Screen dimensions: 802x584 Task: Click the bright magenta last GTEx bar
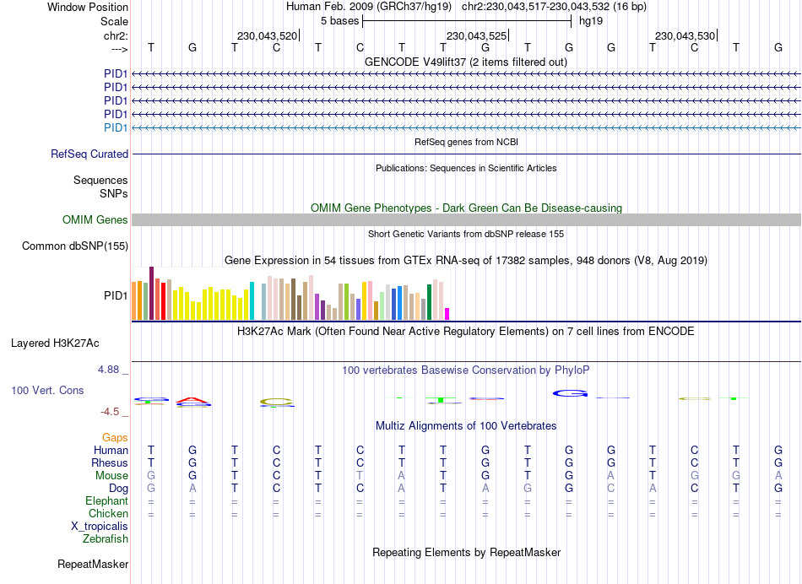tap(447, 314)
